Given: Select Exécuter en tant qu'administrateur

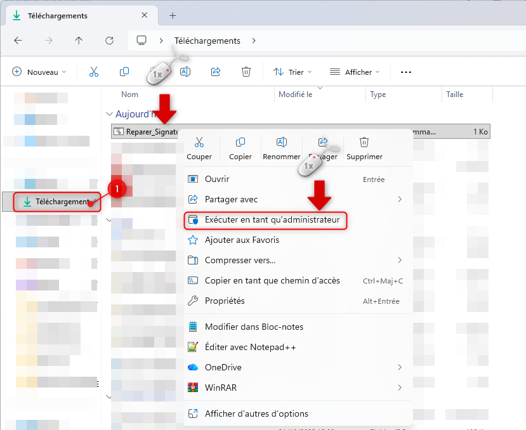Looking at the screenshot, I should (272, 220).
